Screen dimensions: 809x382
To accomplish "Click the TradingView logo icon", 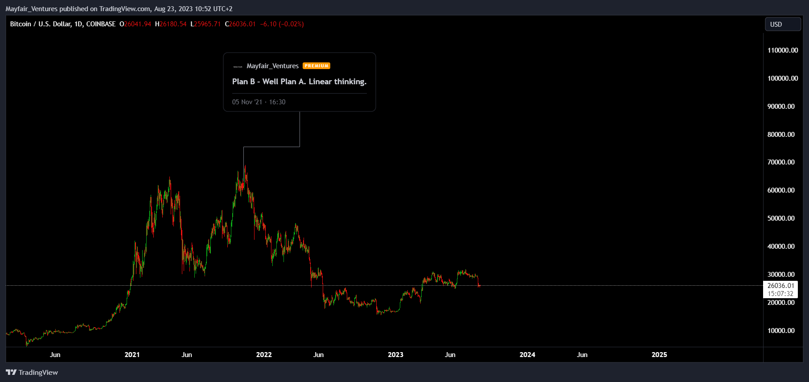I will click(x=11, y=372).
